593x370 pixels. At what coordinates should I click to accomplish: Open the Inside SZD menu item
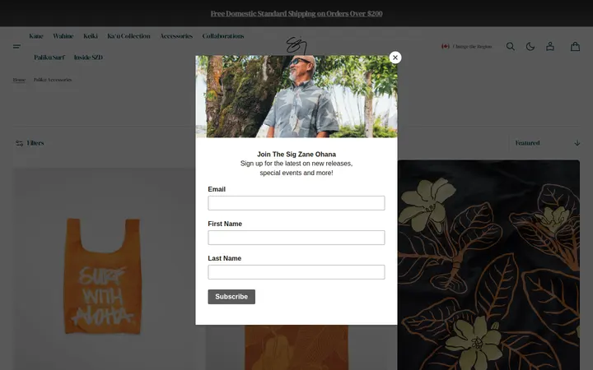pyautogui.click(x=88, y=58)
